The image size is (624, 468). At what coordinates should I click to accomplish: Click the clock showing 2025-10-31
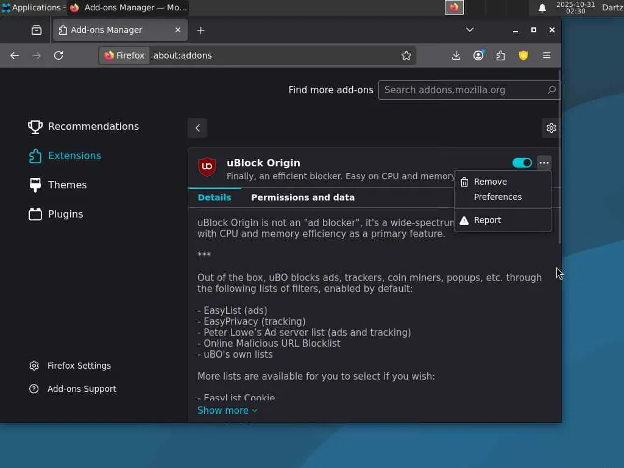click(x=575, y=7)
